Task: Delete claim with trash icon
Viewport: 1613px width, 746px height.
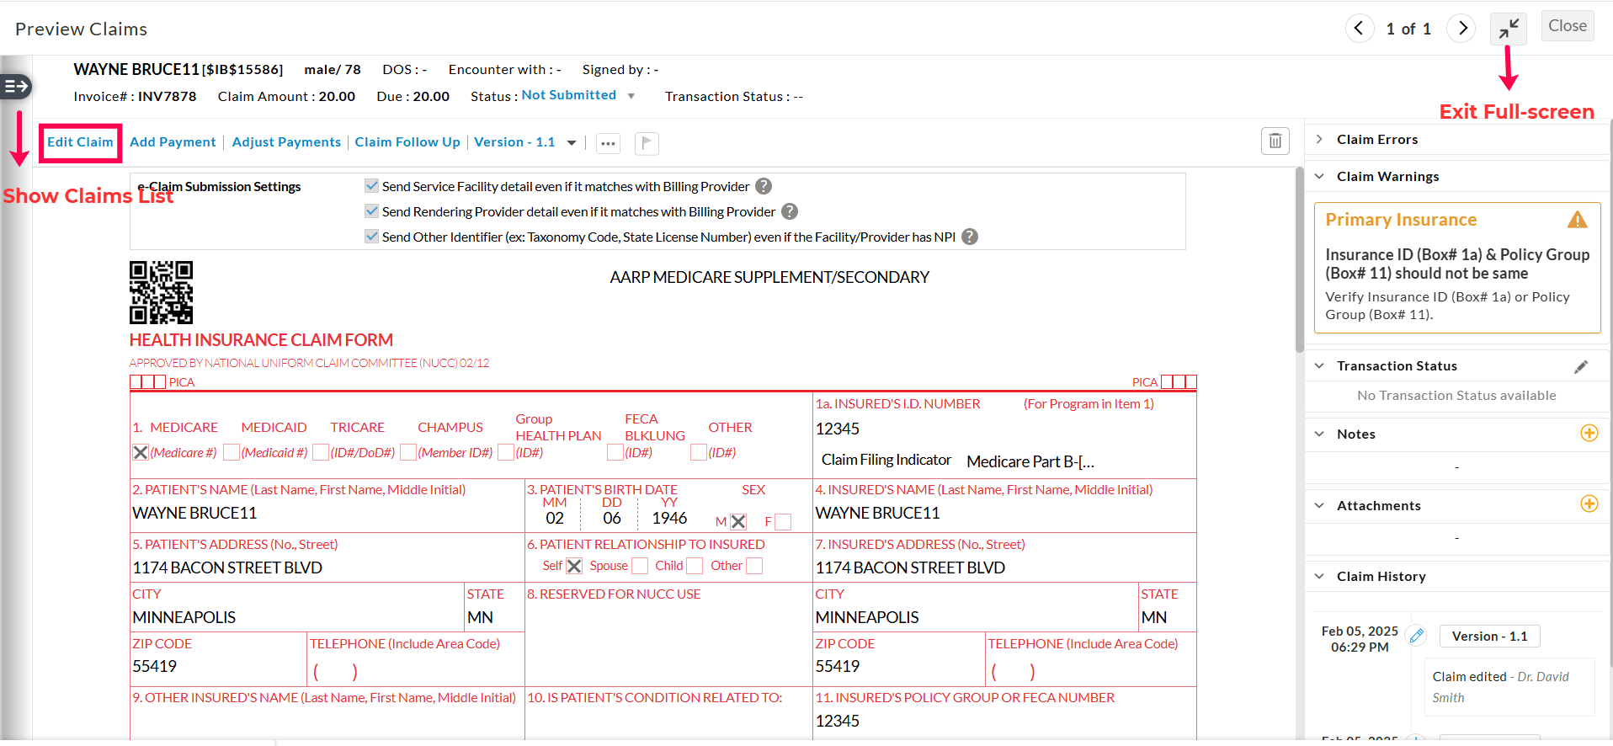Action: (1275, 141)
